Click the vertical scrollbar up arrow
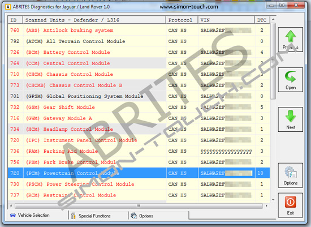Image resolution: width=311 pixels, height=227 pixels. point(273,19)
